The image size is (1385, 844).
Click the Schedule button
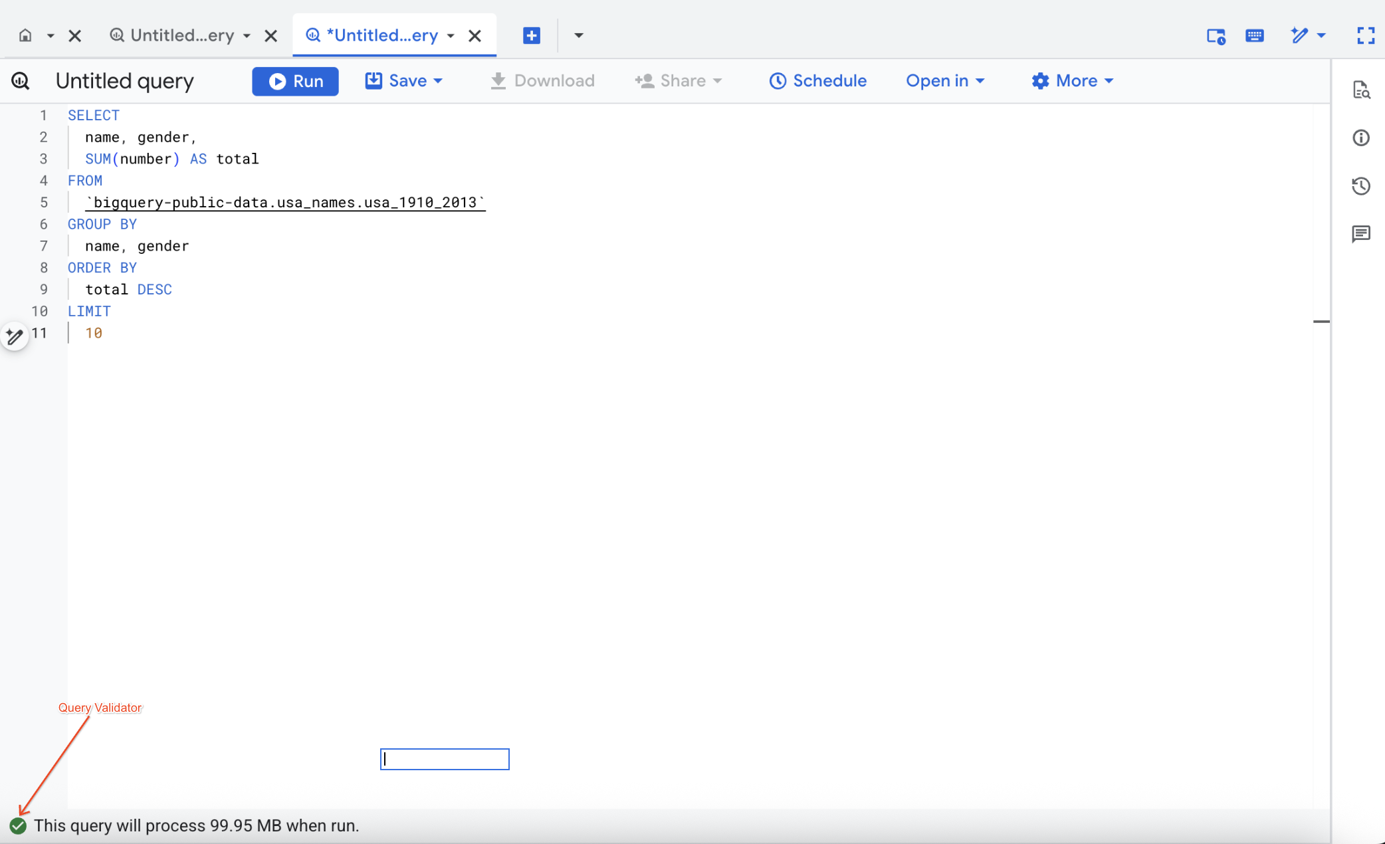818,80
